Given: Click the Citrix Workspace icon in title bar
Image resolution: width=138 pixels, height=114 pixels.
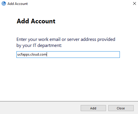Looking at the screenshot, I should coord(4,4).
